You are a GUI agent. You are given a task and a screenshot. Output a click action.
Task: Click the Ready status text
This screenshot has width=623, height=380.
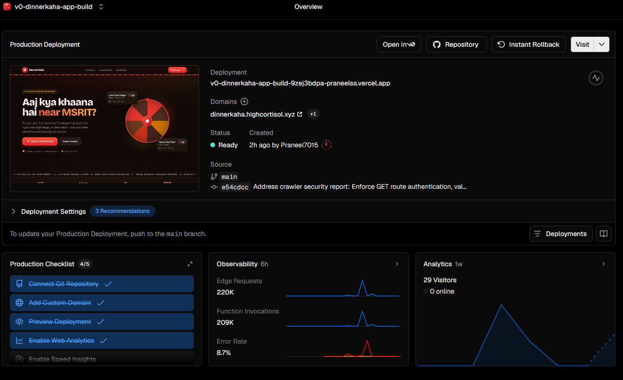pyautogui.click(x=228, y=145)
